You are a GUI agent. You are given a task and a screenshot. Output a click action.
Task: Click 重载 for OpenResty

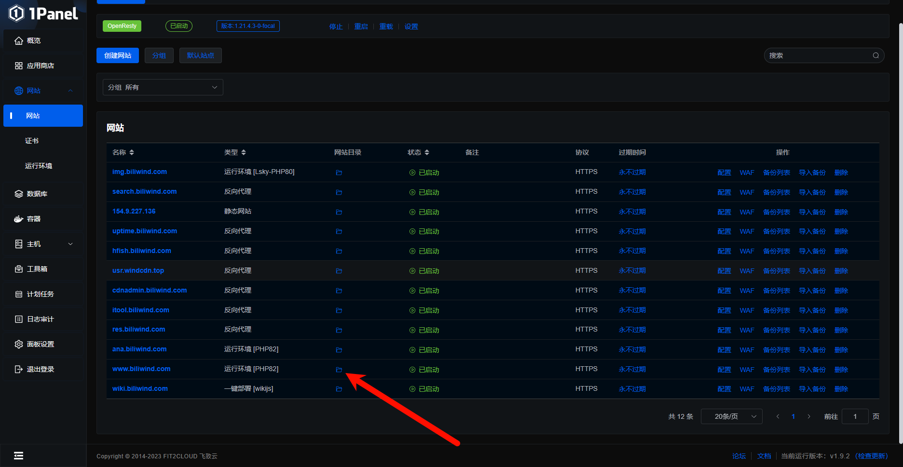[x=386, y=27]
